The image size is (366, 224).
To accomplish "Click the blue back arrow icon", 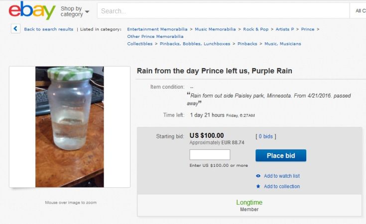I will click(15, 29).
